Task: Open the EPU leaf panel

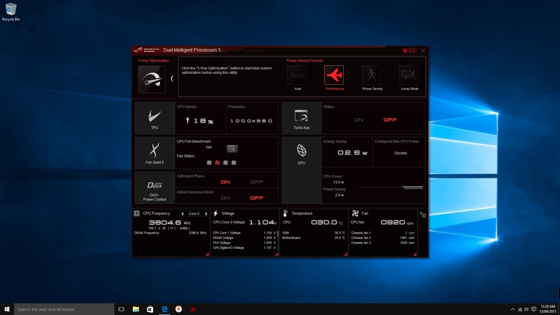Action: click(302, 170)
